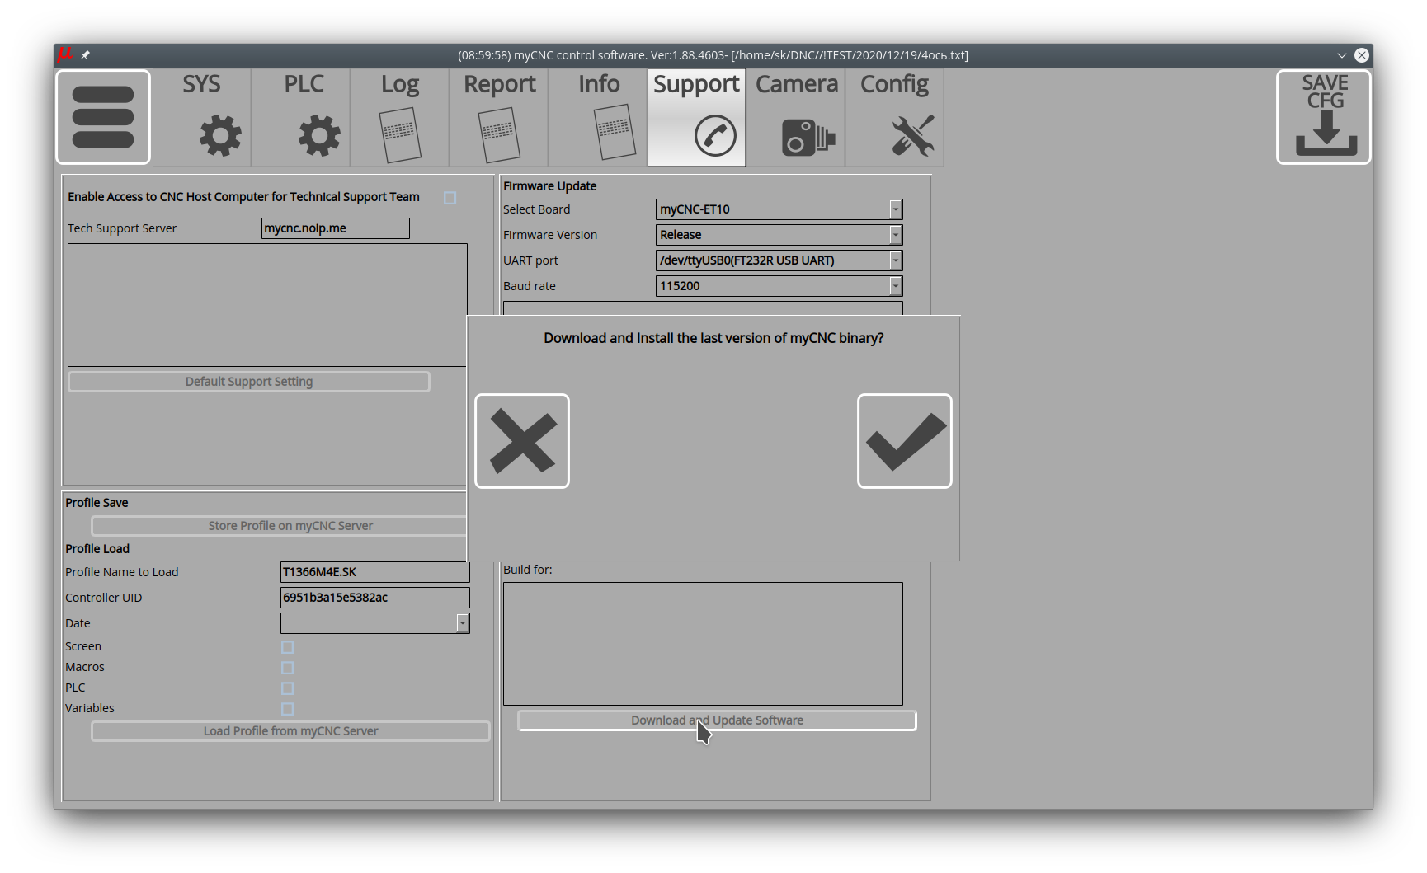Cancel the install dialog with the X button

pyautogui.click(x=522, y=441)
